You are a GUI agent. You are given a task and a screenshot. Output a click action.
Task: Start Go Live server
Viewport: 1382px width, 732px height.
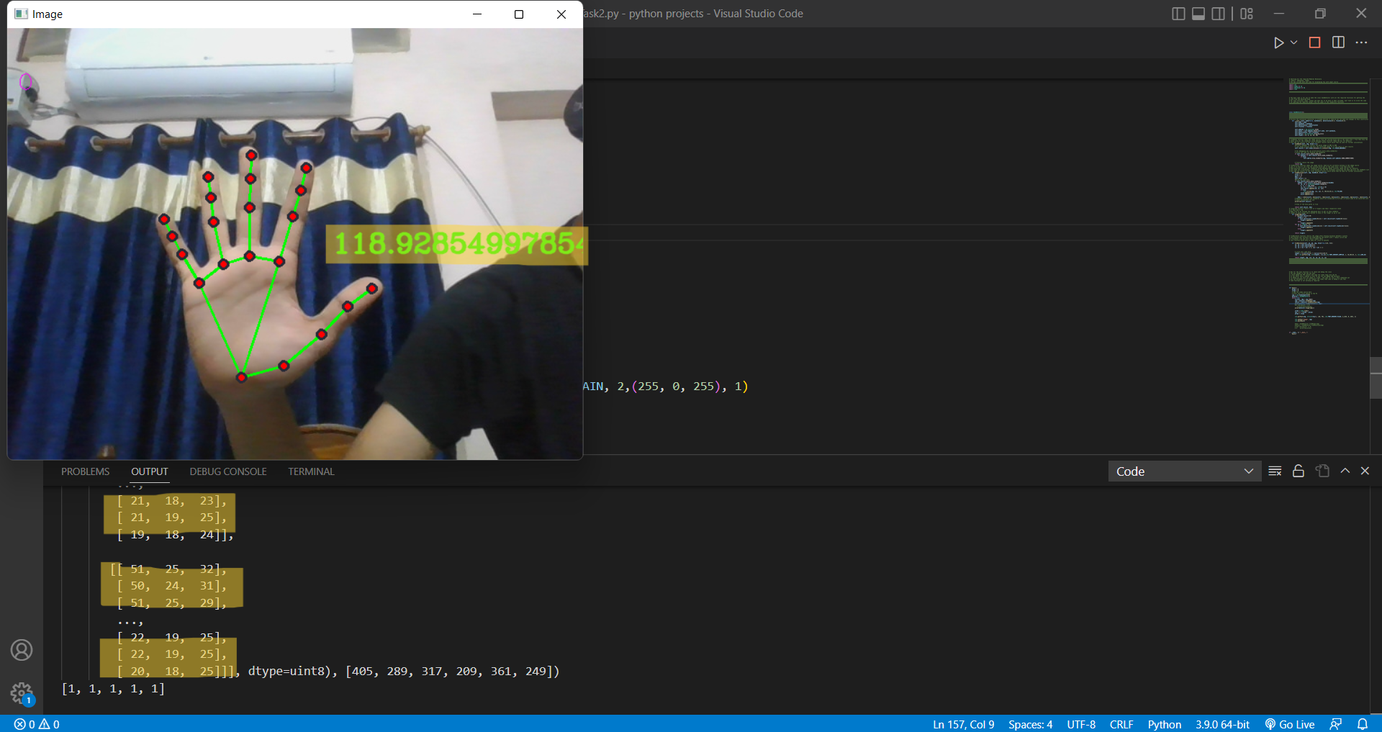click(1290, 724)
